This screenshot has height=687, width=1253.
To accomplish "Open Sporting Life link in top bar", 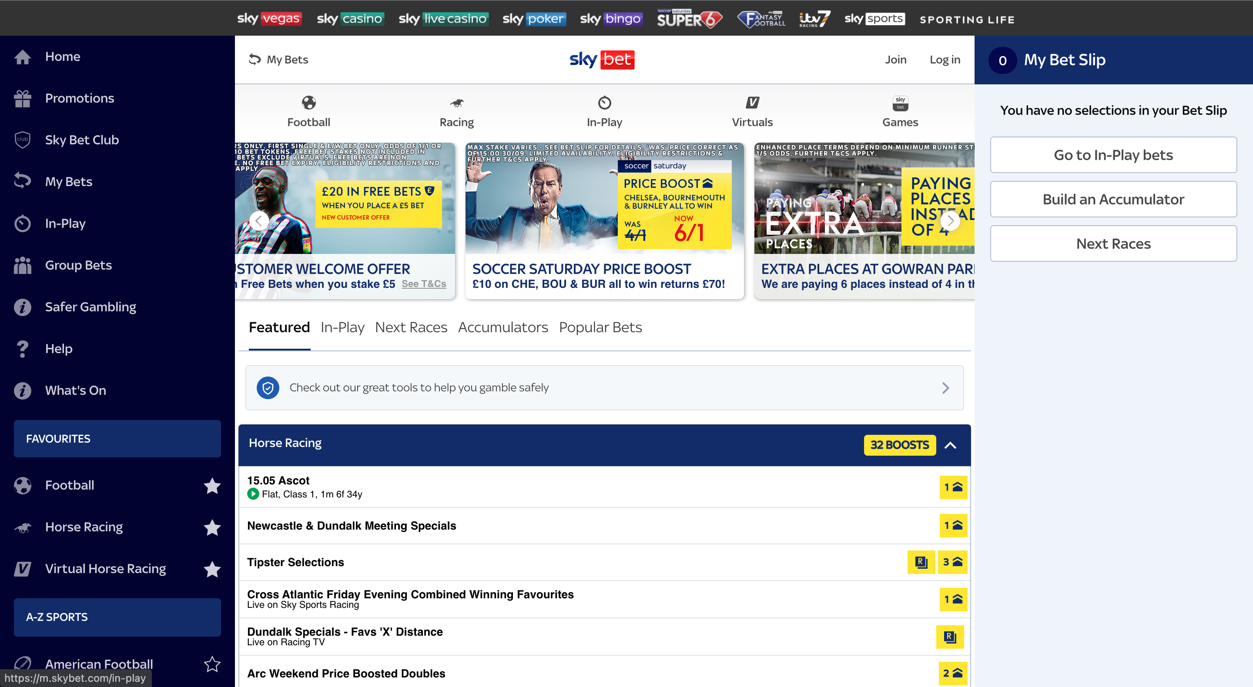I will [x=967, y=20].
